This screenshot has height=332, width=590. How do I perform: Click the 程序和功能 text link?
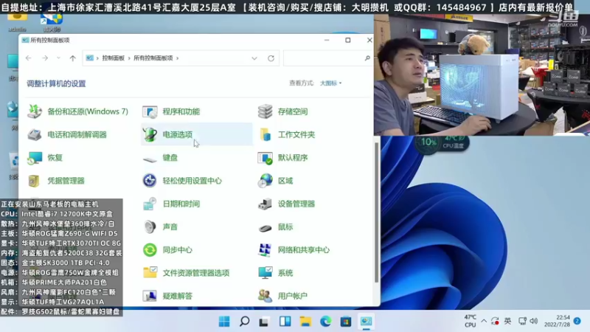click(181, 111)
